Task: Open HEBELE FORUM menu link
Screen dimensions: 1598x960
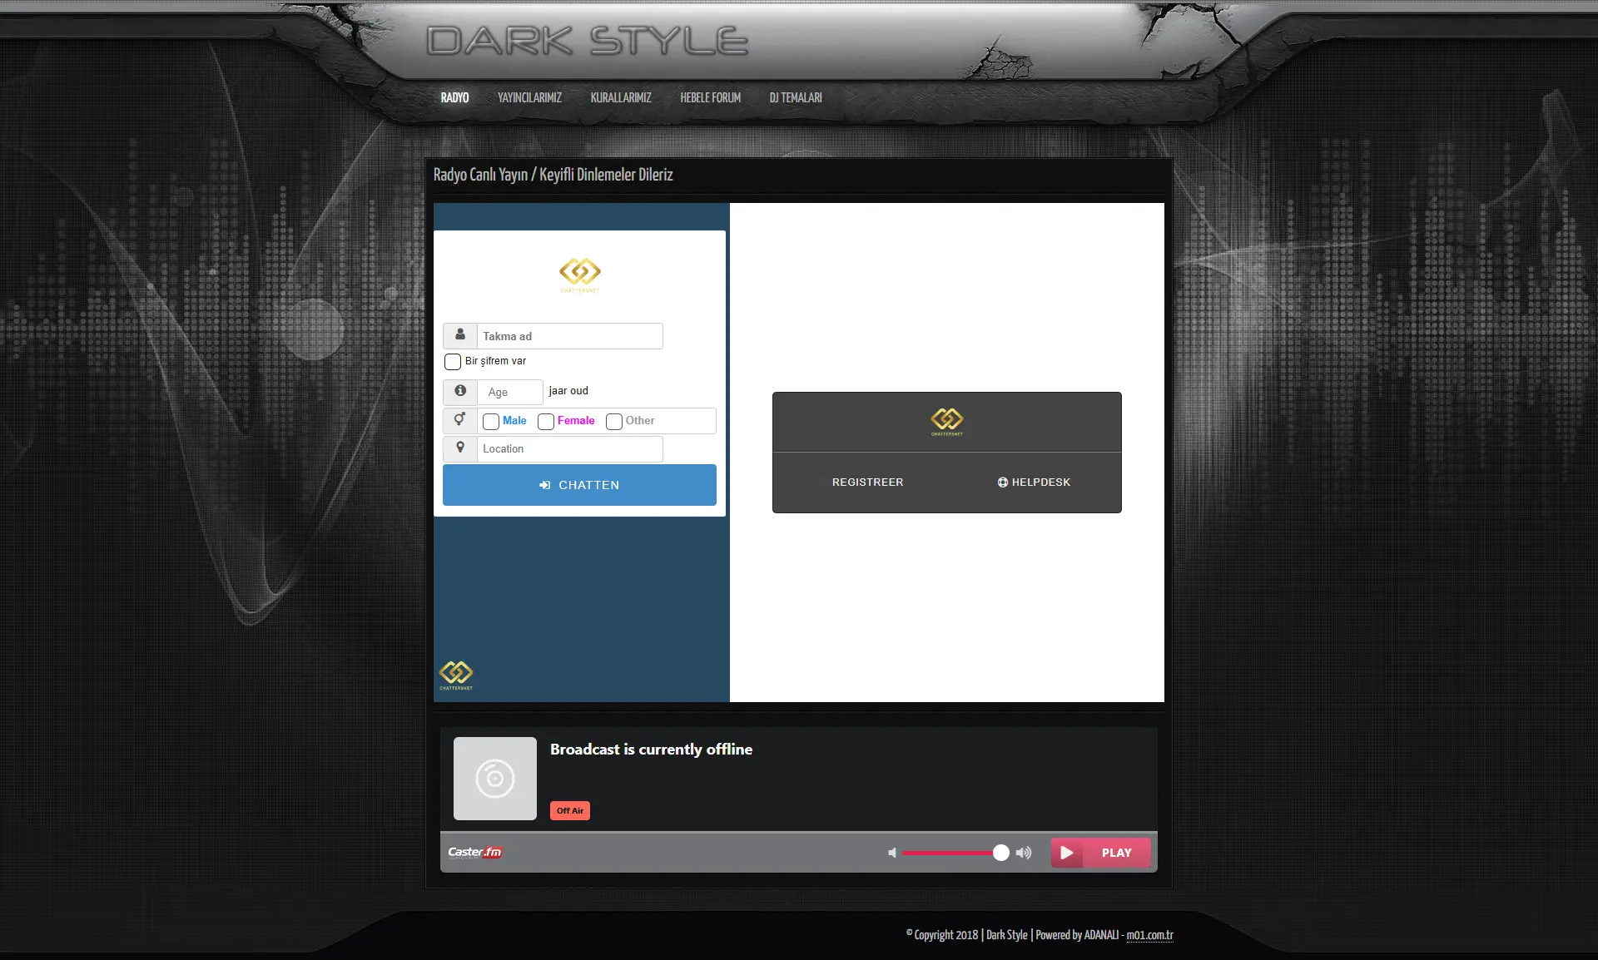Action: tap(710, 98)
